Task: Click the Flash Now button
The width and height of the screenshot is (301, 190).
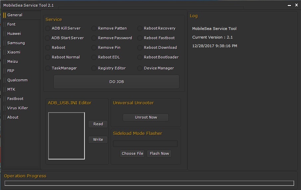Action: tap(159, 153)
